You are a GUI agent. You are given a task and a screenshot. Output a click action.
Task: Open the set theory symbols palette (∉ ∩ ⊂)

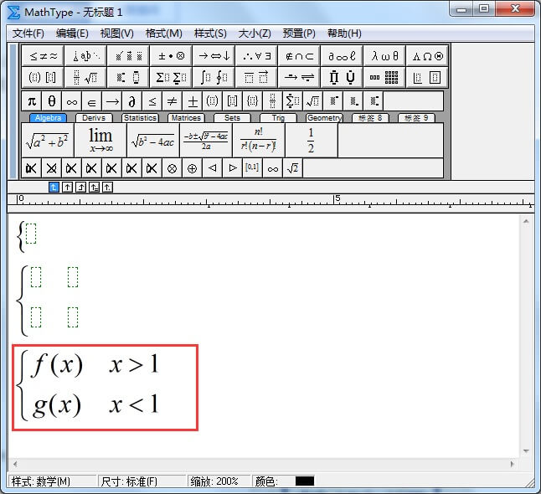[300, 56]
